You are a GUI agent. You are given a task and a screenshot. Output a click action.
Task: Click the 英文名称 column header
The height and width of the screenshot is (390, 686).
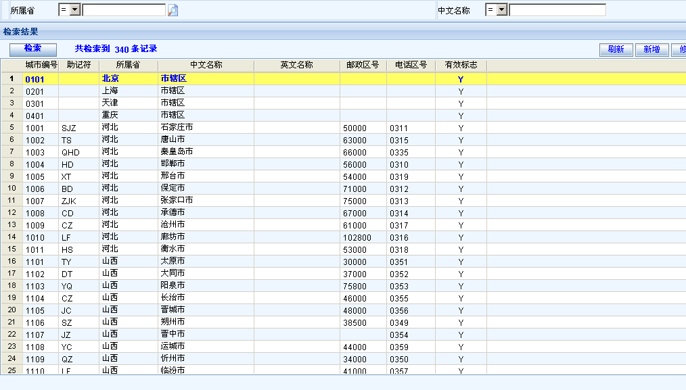coord(296,65)
